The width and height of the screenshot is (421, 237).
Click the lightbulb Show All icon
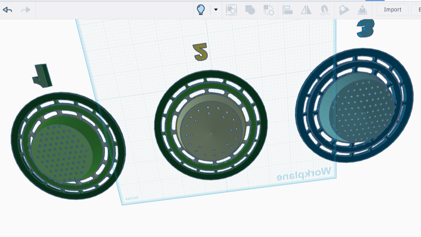tap(200, 10)
